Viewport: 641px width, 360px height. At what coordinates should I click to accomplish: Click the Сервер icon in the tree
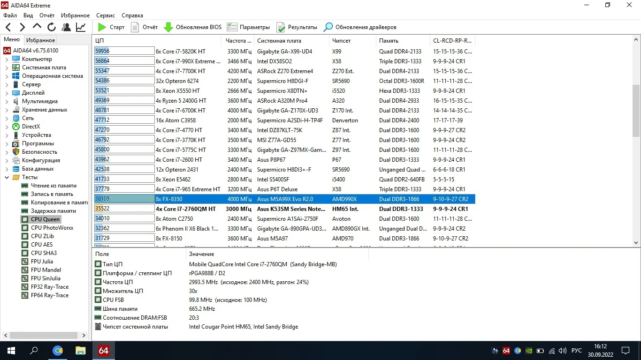tap(16, 84)
